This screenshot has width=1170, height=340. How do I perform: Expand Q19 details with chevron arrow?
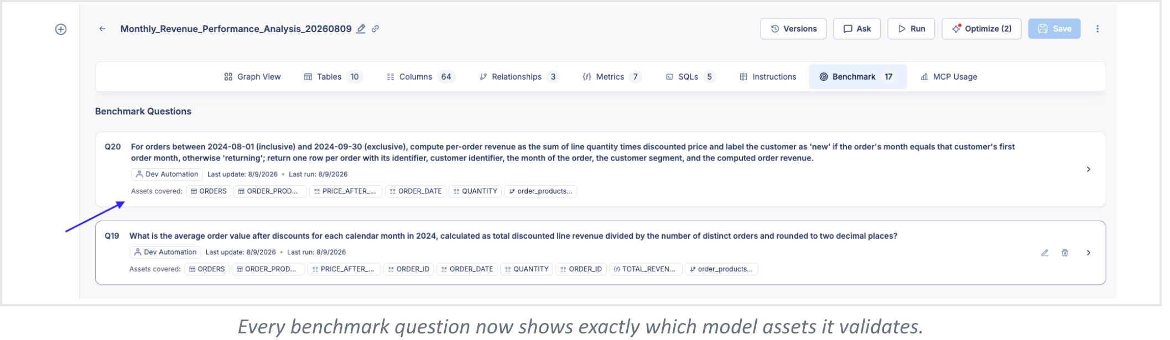point(1088,253)
